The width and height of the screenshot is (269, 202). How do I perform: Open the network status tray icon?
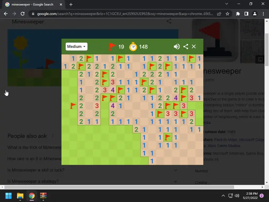[231, 196]
